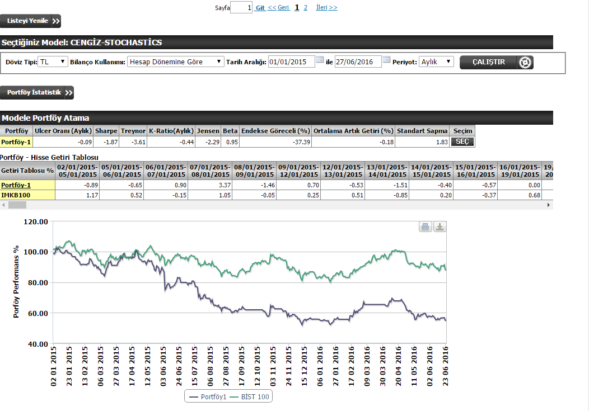Open the Periyot Aylık dropdown
Image resolution: width=589 pixels, height=411 pixels.
(x=436, y=62)
